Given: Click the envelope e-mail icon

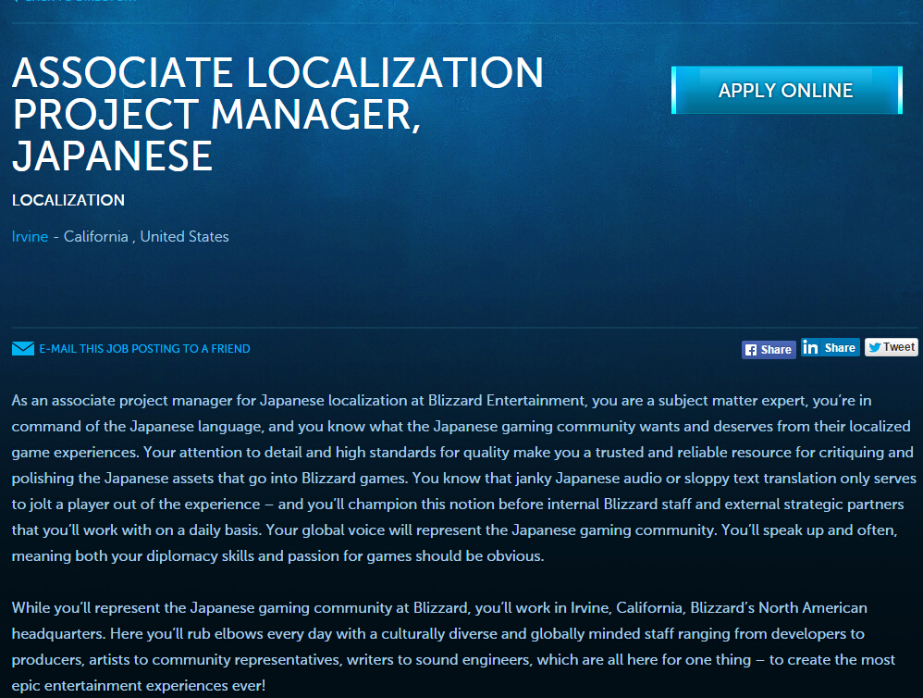Looking at the screenshot, I should (23, 349).
